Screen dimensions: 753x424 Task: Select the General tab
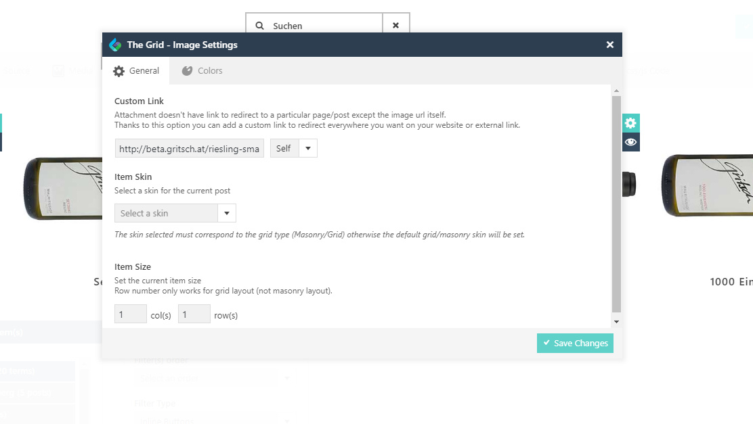click(x=136, y=71)
